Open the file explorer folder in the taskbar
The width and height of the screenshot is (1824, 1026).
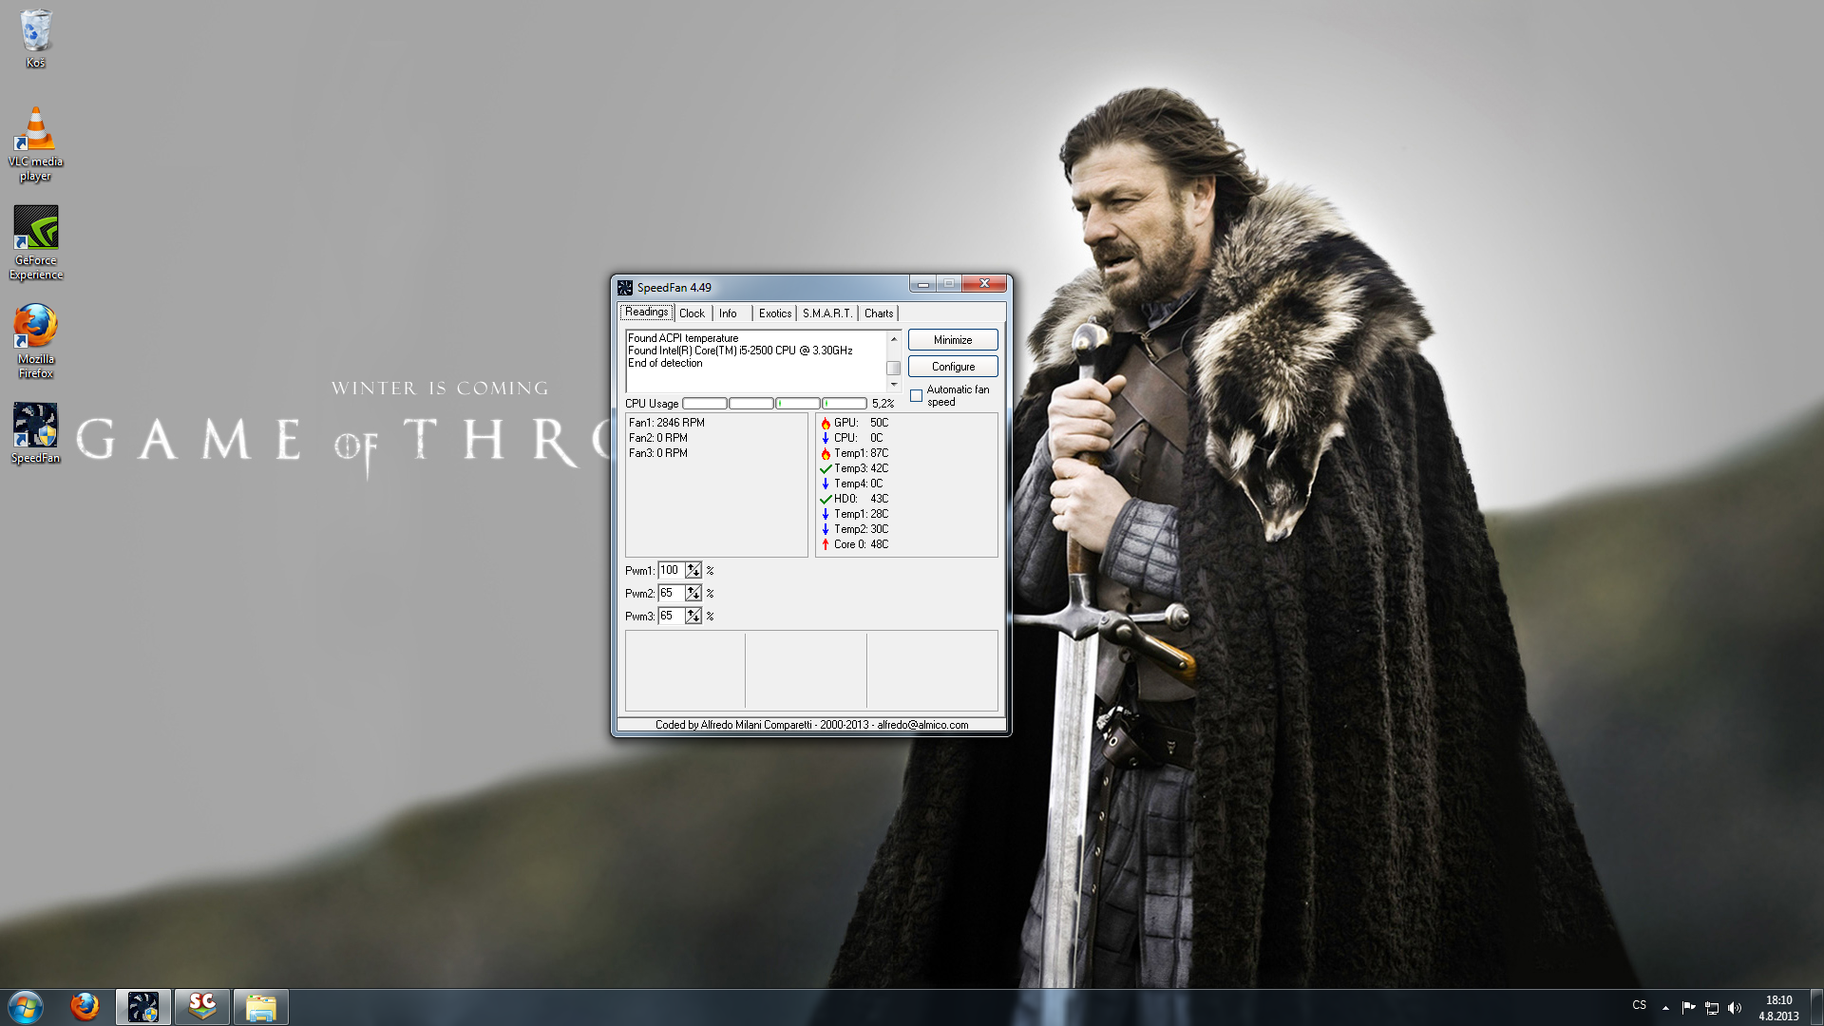[260, 1006]
